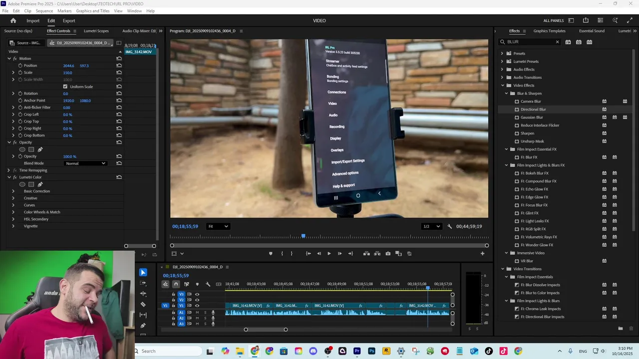Screen dimensions: 639x359
Task: Solo the A2 audio track
Action: (x=205, y=318)
